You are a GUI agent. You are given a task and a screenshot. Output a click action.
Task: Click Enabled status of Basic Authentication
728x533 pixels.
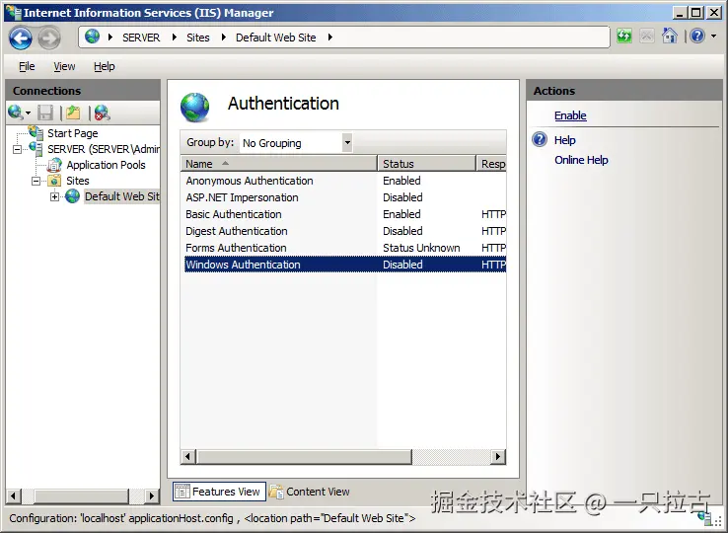click(401, 214)
